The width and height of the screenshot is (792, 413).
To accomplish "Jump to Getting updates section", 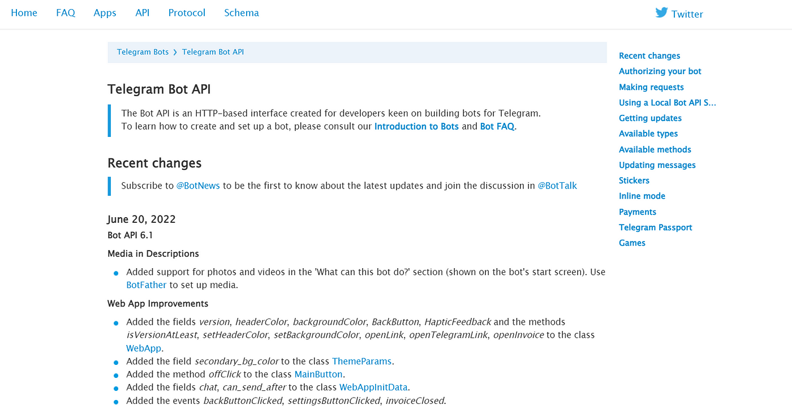I will point(650,118).
